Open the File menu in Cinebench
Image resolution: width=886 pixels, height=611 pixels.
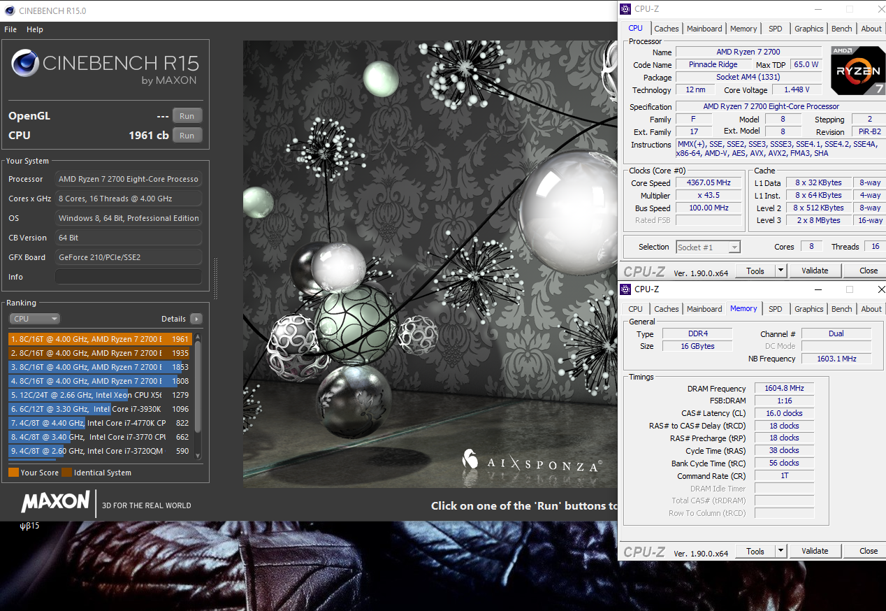tap(10, 29)
